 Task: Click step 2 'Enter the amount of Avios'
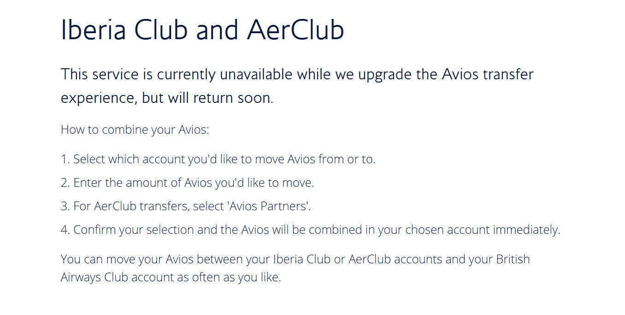click(187, 183)
